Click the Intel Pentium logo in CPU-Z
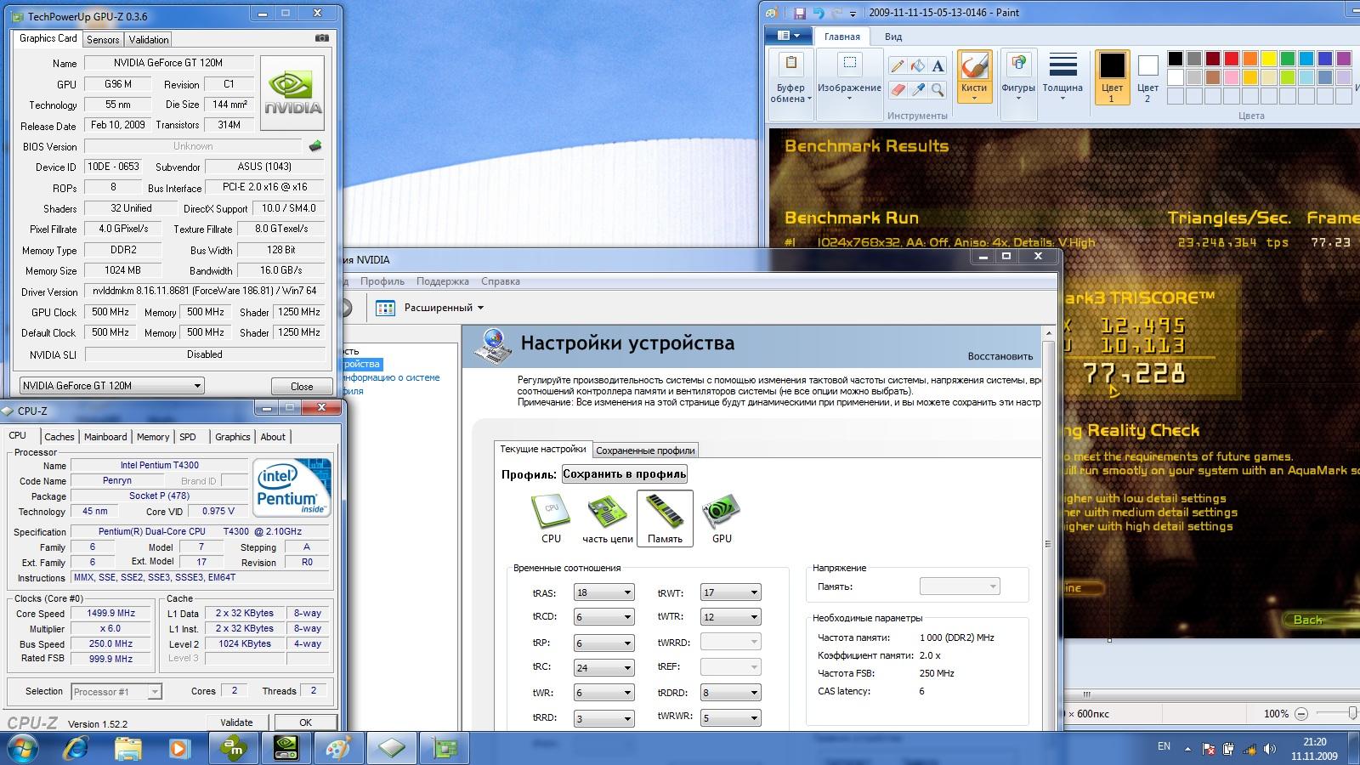Image resolution: width=1360 pixels, height=765 pixels. pos(292,488)
